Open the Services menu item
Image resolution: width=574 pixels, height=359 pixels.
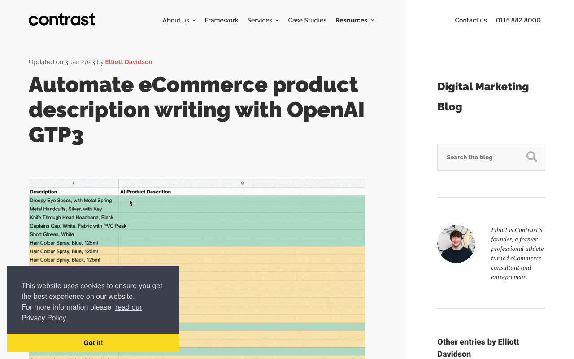pyautogui.click(x=260, y=20)
